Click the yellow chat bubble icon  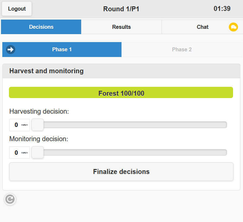click(233, 27)
